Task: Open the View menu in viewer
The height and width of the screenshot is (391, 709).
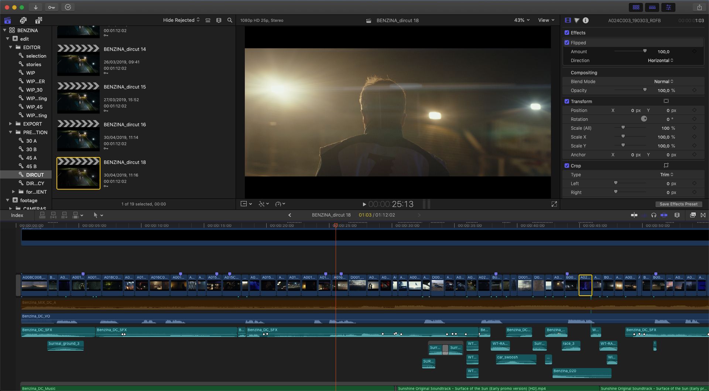Action: 546,20
